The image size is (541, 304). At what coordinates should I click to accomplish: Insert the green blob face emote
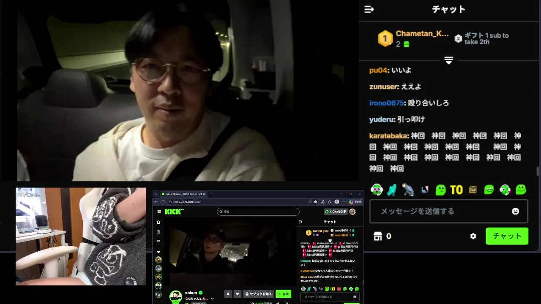click(440, 190)
